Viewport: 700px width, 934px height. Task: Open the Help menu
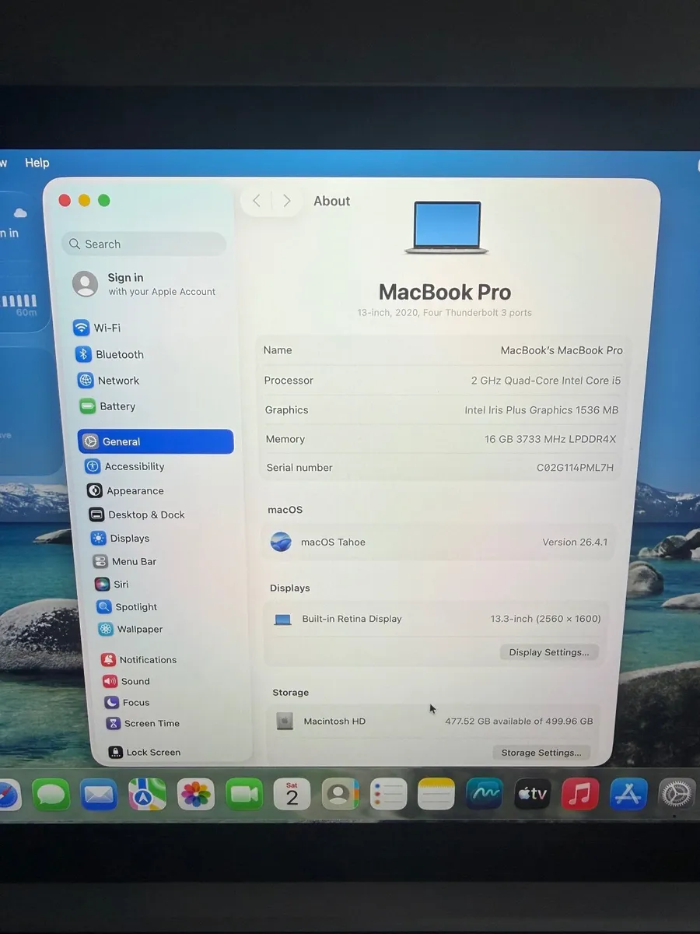(37, 163)
